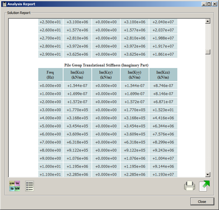This screenshot has width=219, height=210.
Task: Select the +3.000e+00 frequency cell
Action: pyautogui.click(x=50, y=110)
